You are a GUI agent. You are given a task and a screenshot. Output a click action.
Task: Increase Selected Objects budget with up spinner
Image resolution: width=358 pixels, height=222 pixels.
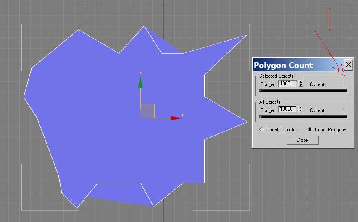(x=301, y=82)
